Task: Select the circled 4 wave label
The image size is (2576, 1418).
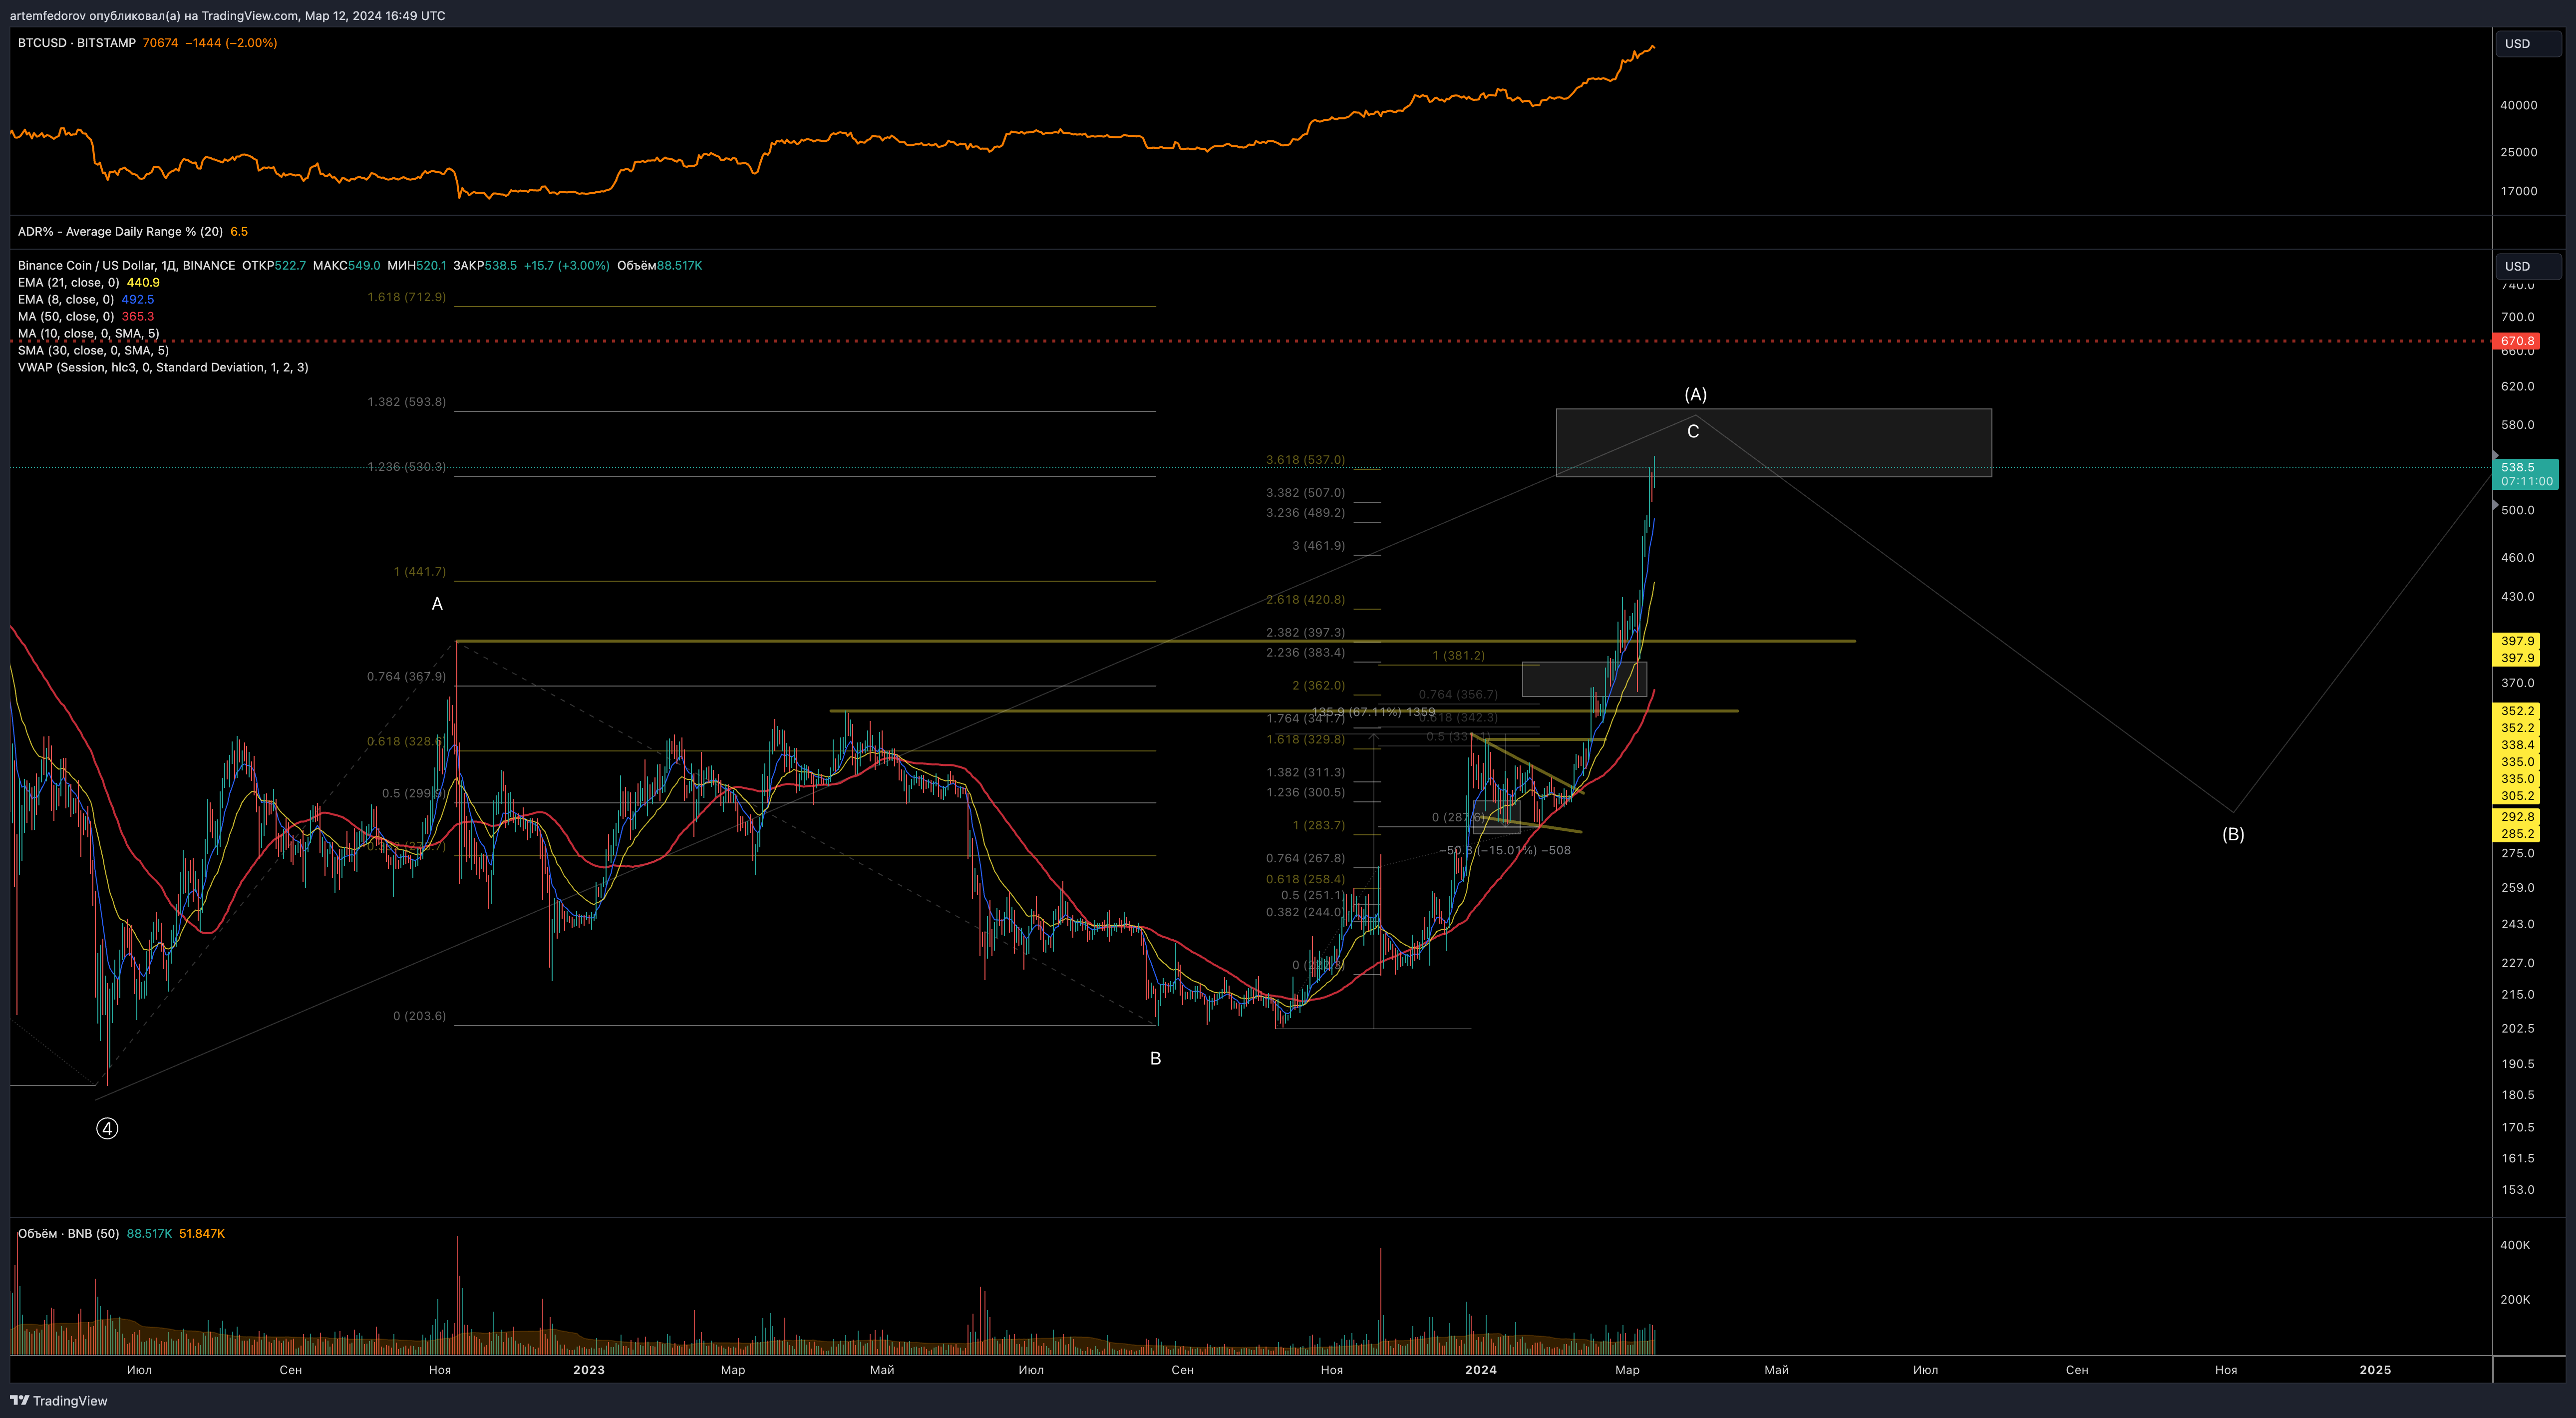Action: (x=107, y=1128)
